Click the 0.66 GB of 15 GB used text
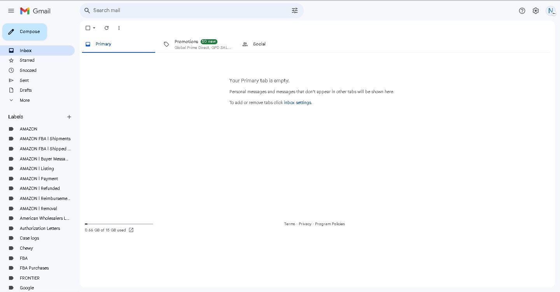This screenshot has height=292, width=560. 105,230
